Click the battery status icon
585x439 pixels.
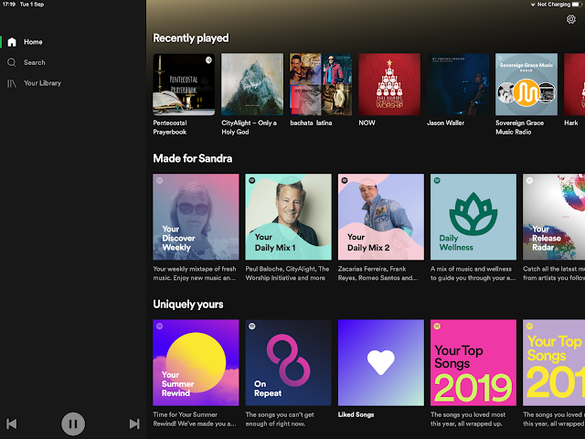tap(577, 5)
